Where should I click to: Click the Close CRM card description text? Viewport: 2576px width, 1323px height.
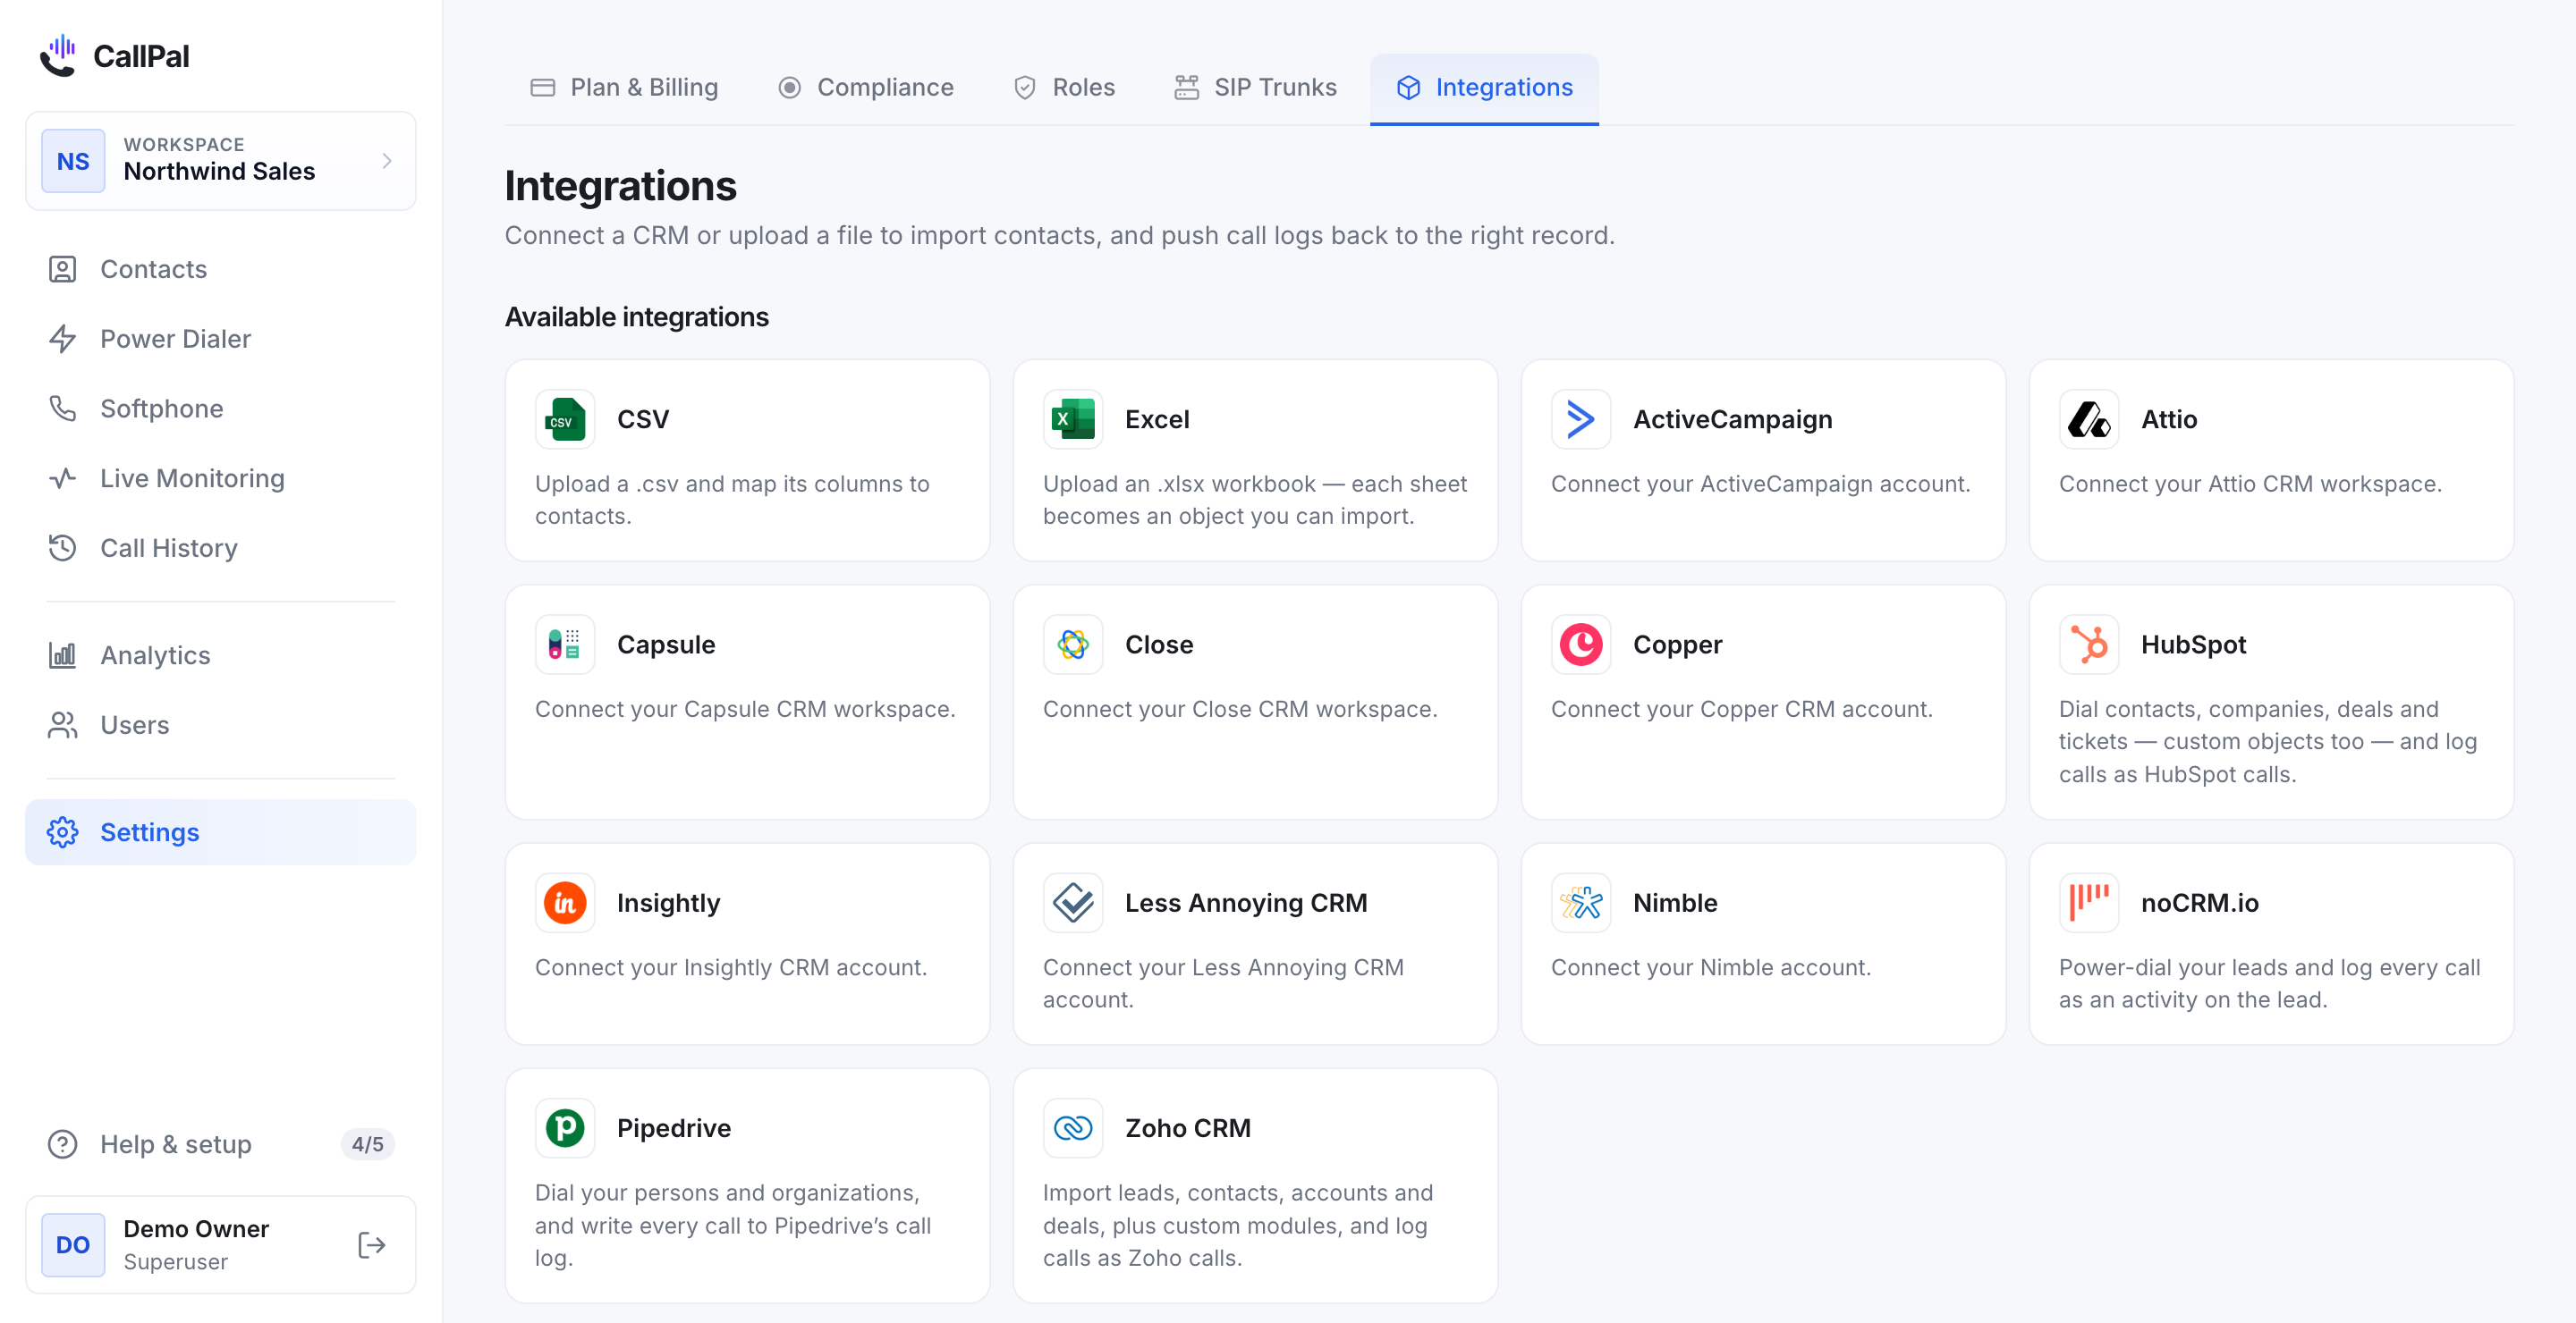pos(1240,710)
